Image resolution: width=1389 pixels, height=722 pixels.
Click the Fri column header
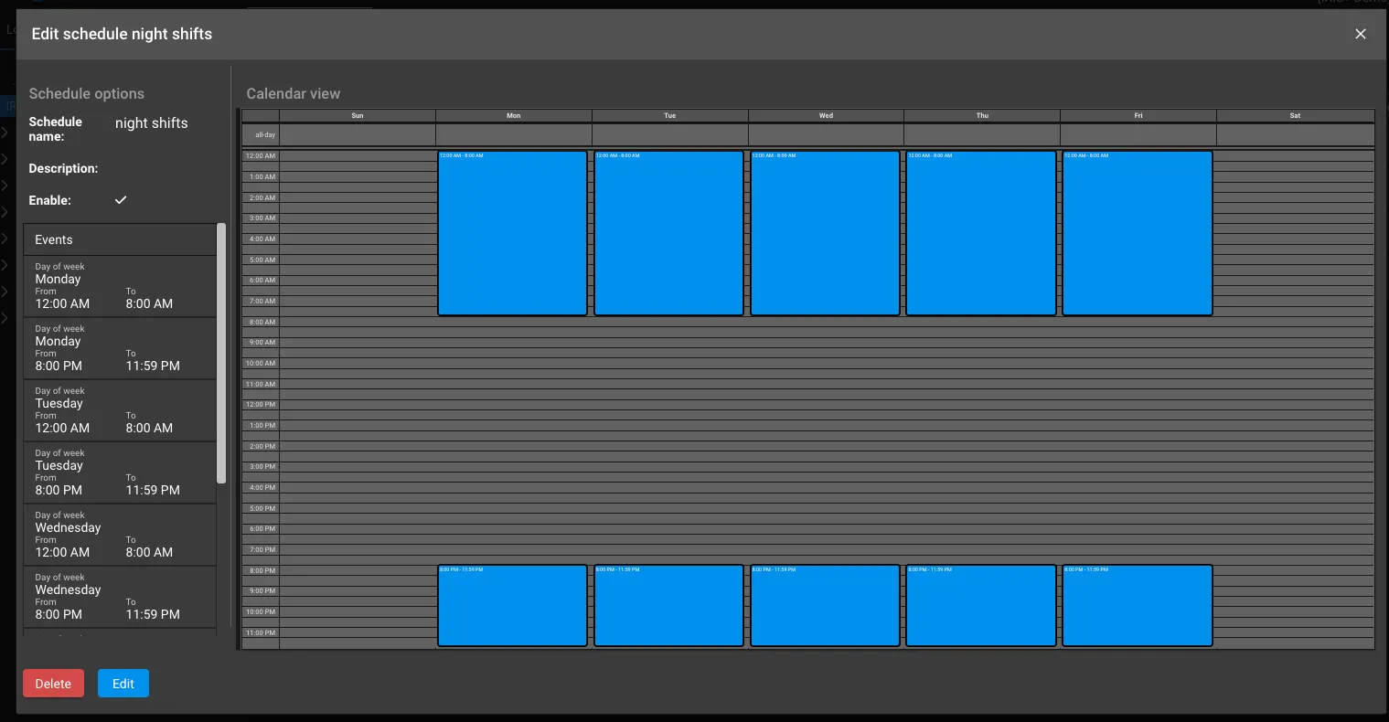tap(1138, 116)
